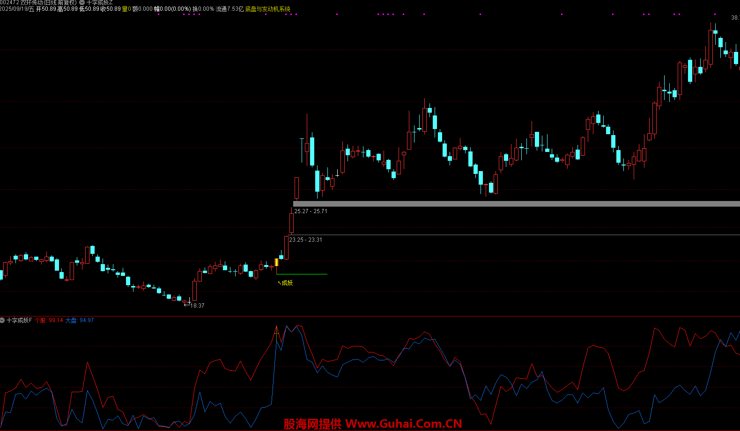This screenshot has width=740, height=431.
Task: Click the date 2025/09/19/五
Action: (x=17, y=9)
